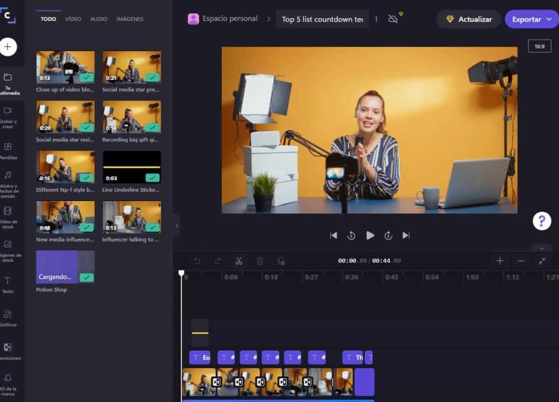Toggle checkmark on Close up of video clip
Viewport: 559px width, 402px height.
coord(86,77)
